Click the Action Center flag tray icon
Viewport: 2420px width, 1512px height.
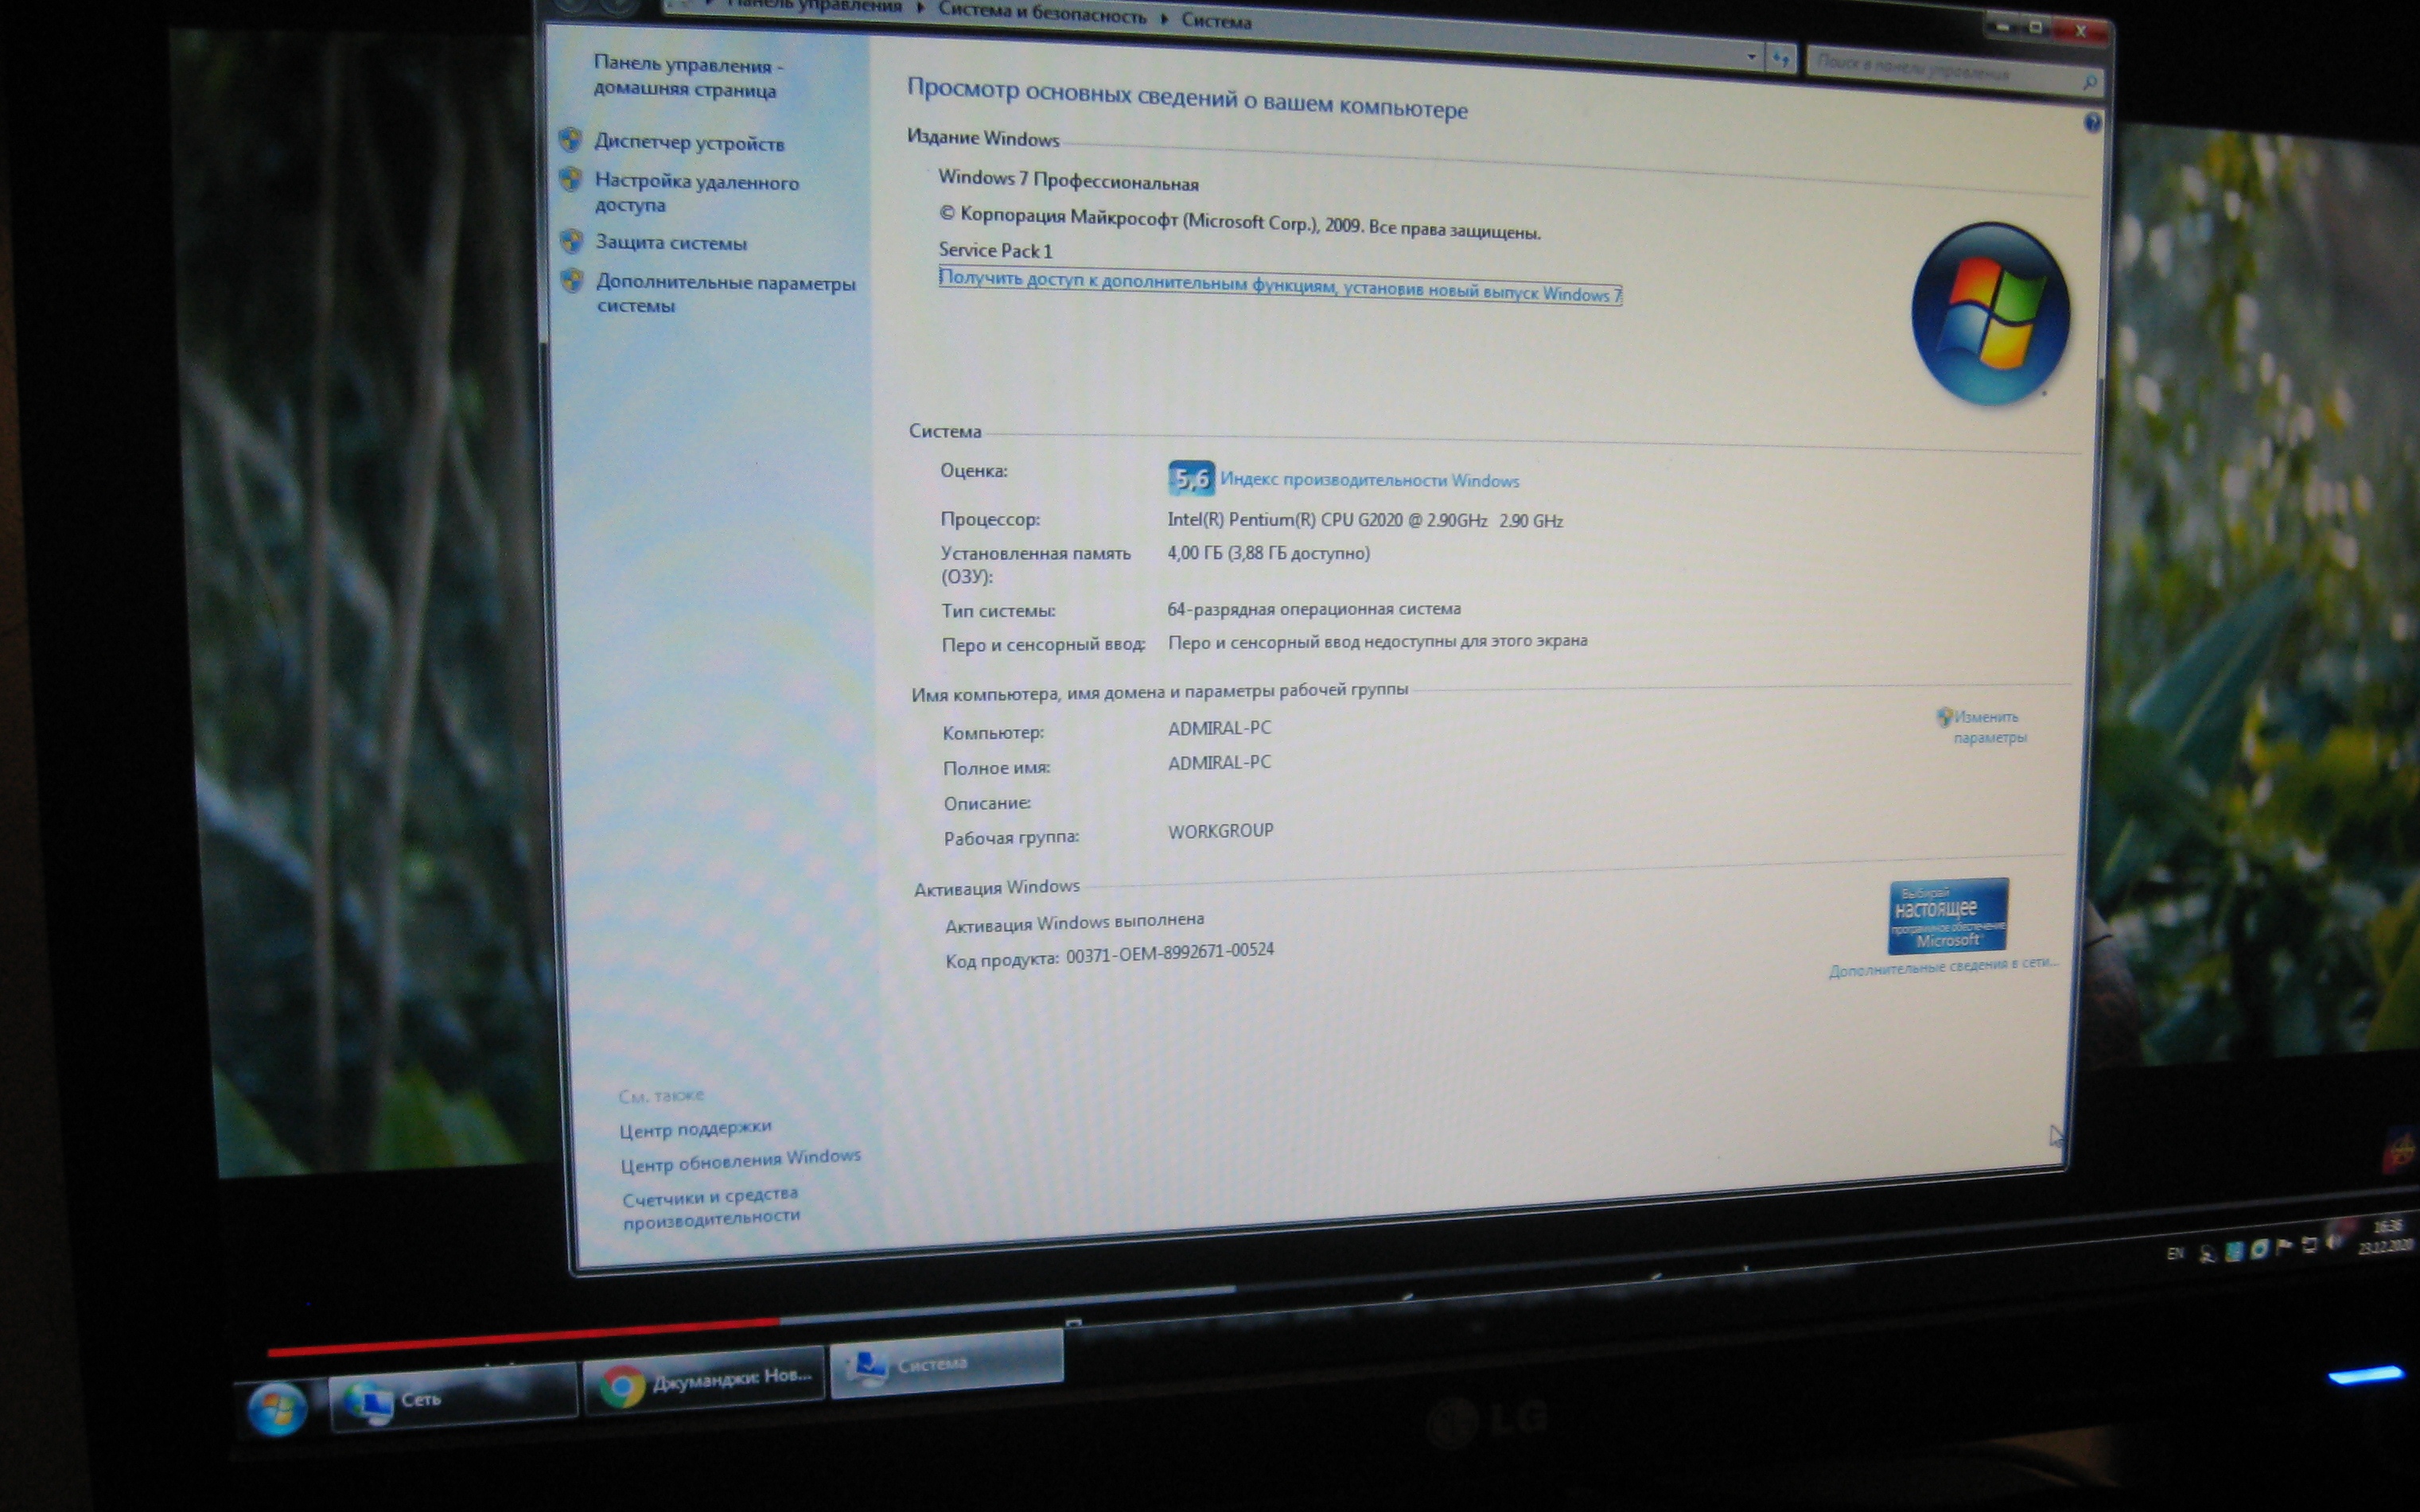pyautogui.click(x=2283, y=1246)
